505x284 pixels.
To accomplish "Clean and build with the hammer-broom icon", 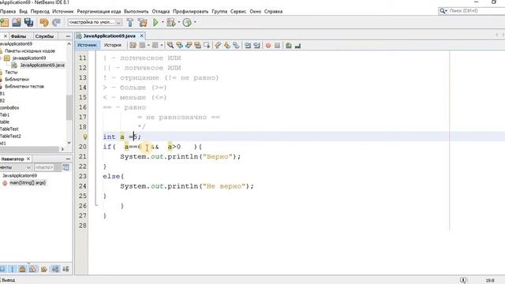I will click(142, 23).
